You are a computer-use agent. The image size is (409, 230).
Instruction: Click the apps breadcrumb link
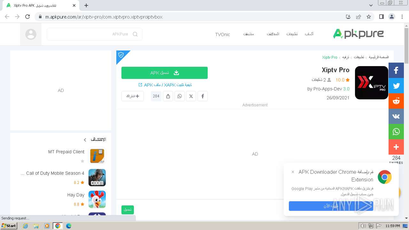pyautogui.click(x=359, y=57)
